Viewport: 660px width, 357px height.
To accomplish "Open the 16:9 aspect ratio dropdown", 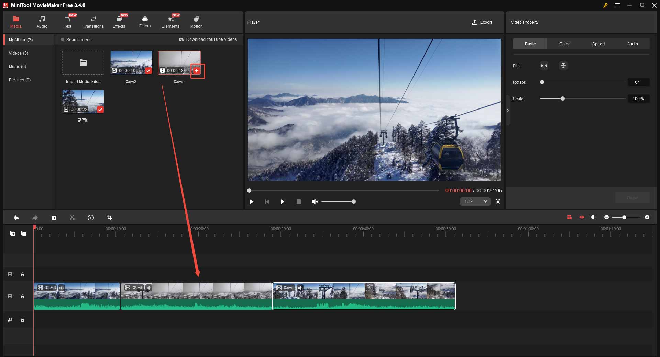I will point(475,201).
